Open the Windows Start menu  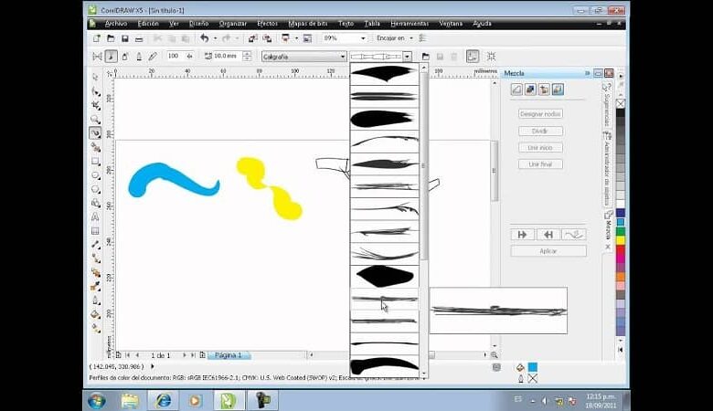point(96,401)
